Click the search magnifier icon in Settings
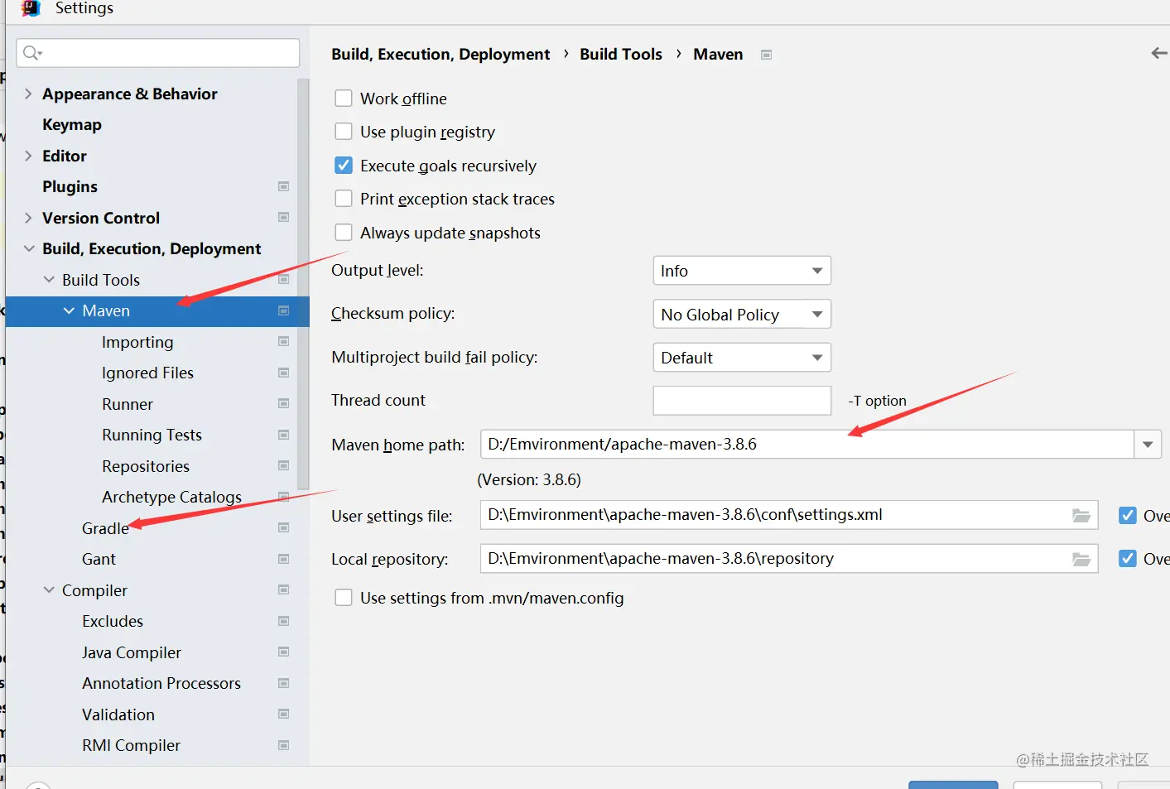 (x=32, y=53)
